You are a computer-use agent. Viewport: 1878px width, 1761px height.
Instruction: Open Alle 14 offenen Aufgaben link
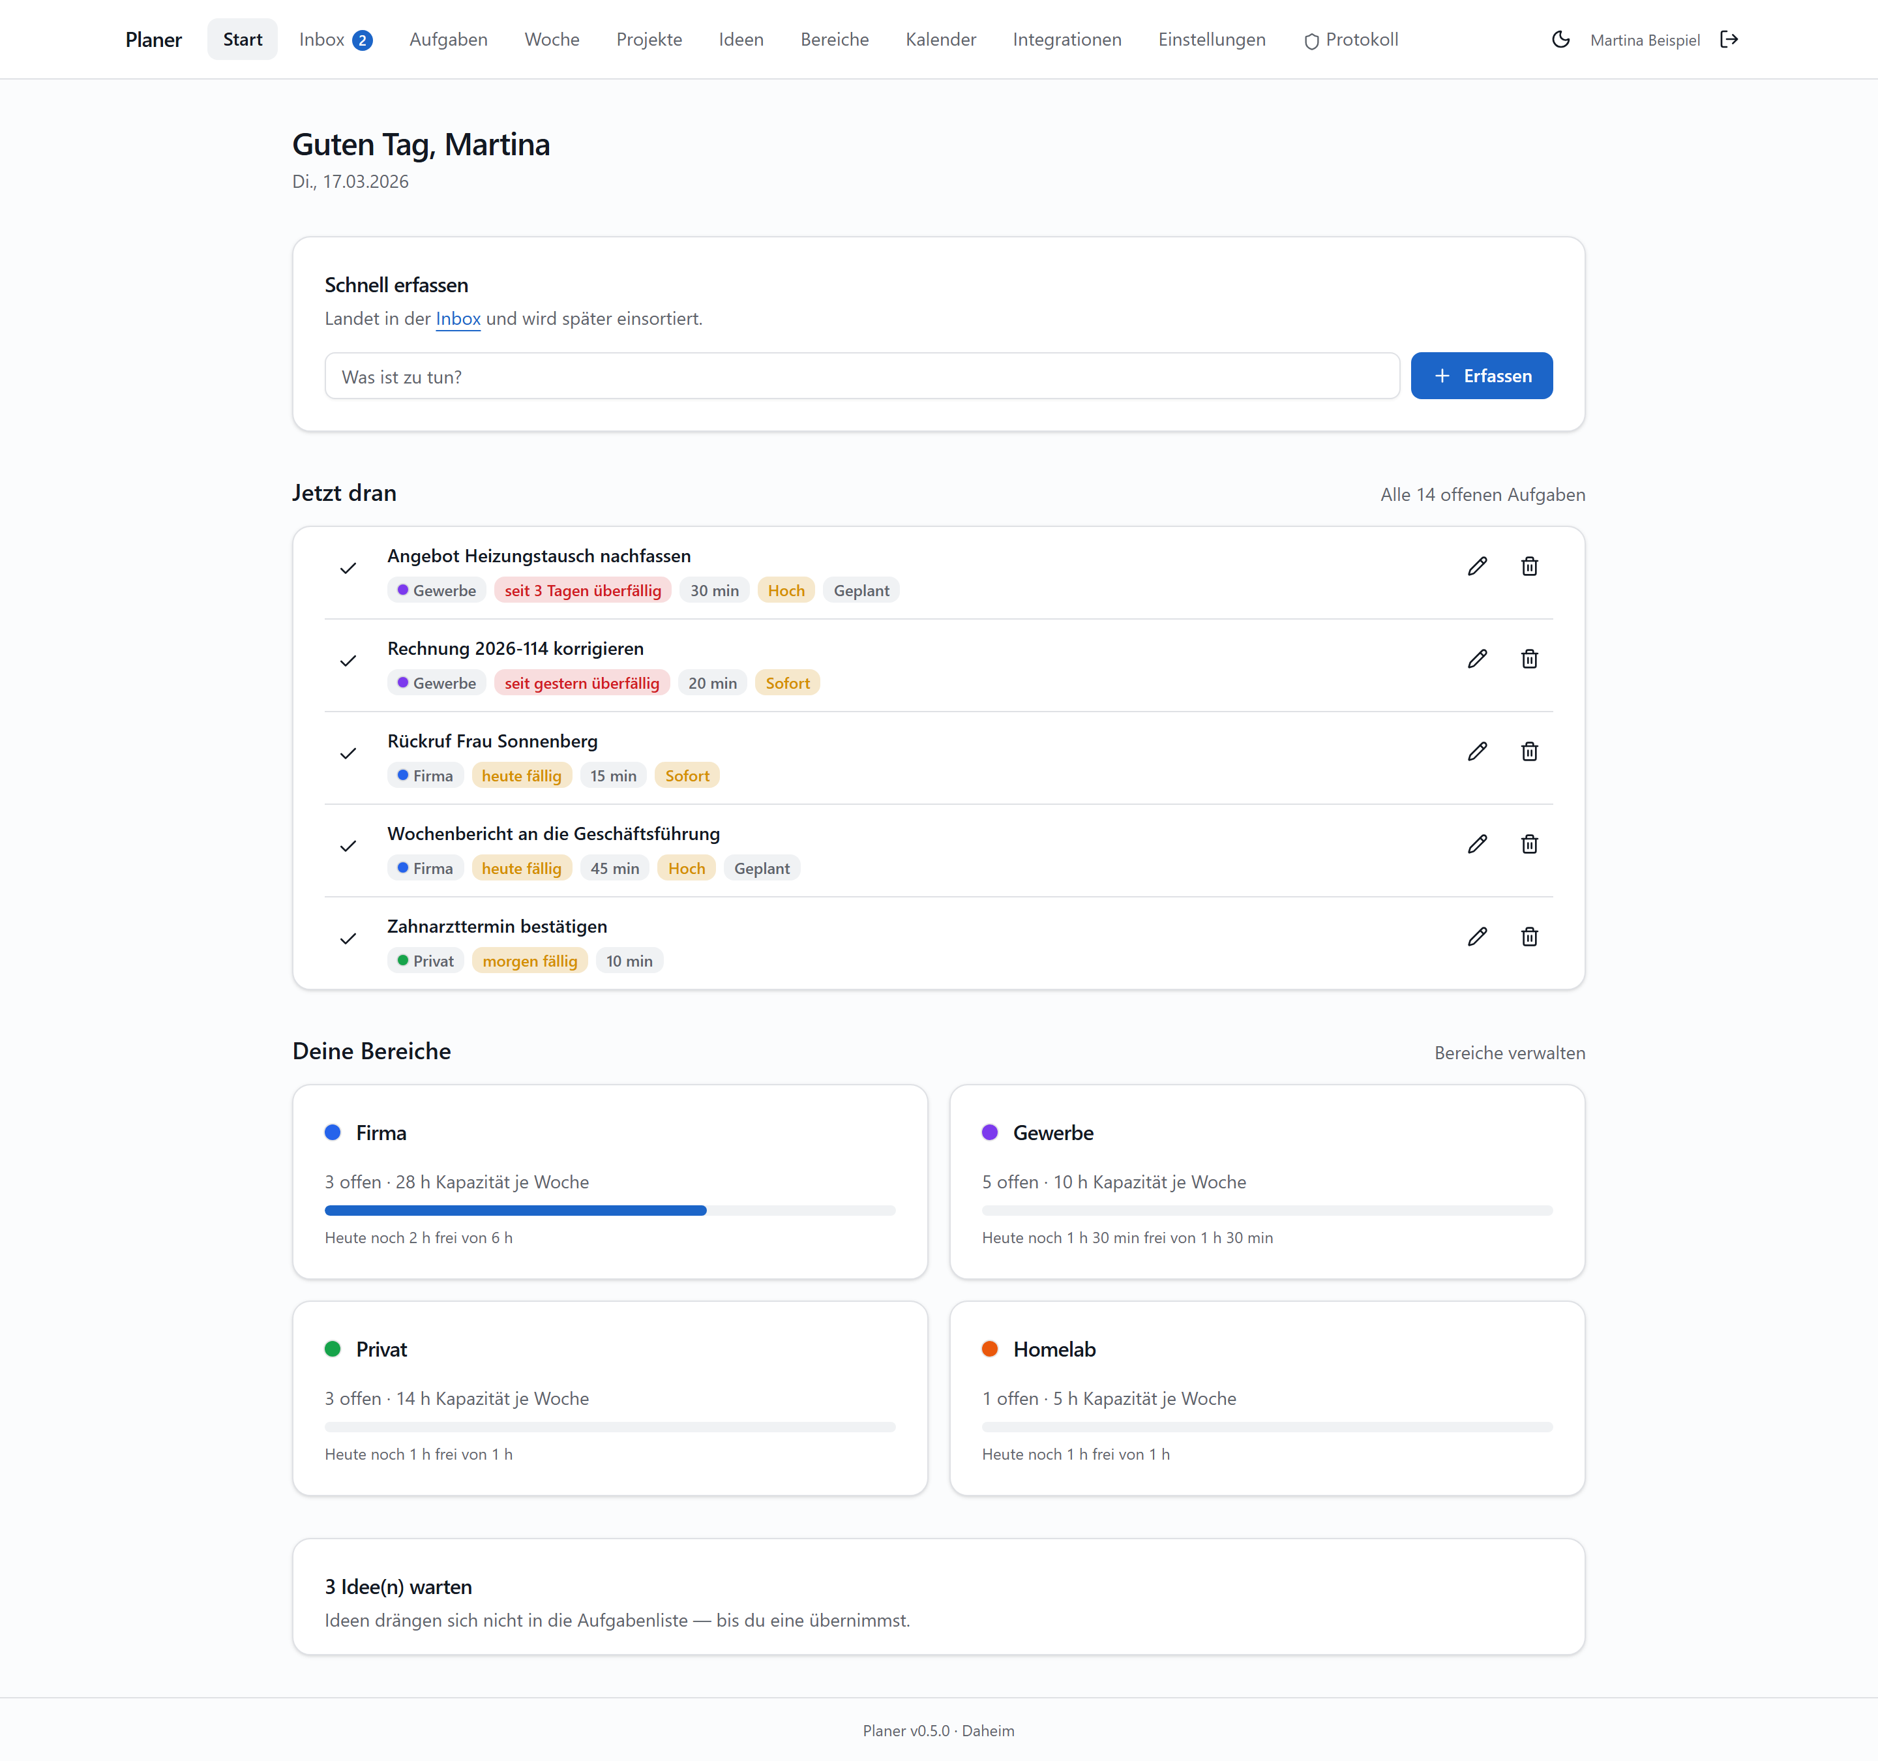[1482, 494]
